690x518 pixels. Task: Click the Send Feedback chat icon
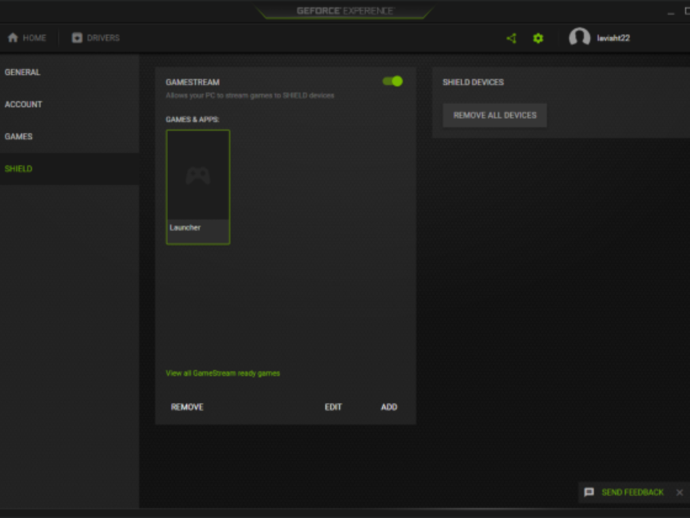[x=589, y=493]
